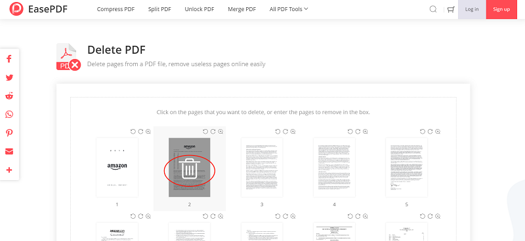
Task: Click the Log in button
Action: coord(472,9)
